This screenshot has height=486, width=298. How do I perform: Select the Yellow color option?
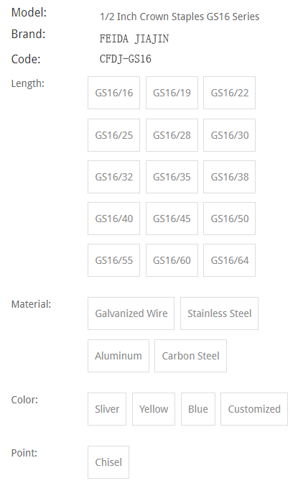tap(154, 409)
